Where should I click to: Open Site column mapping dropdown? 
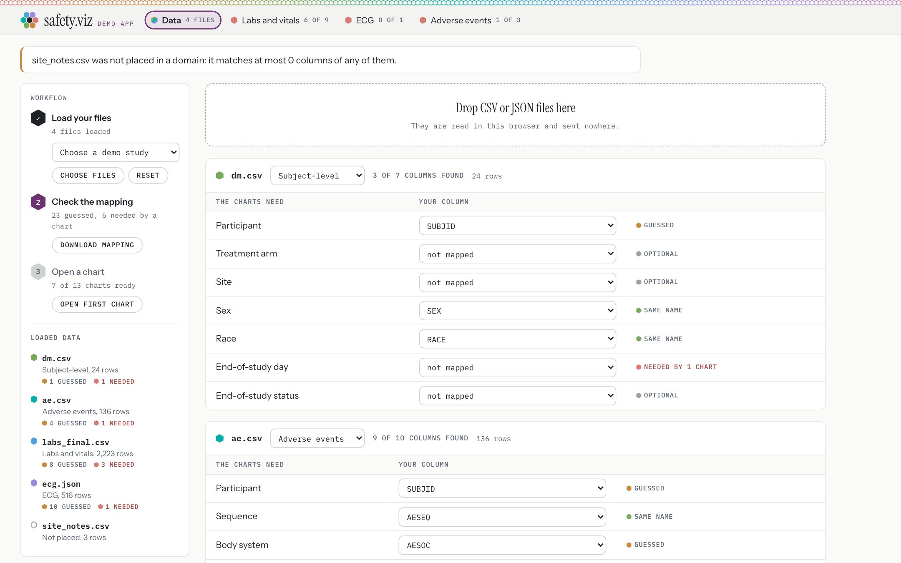(x=518, y=282)
